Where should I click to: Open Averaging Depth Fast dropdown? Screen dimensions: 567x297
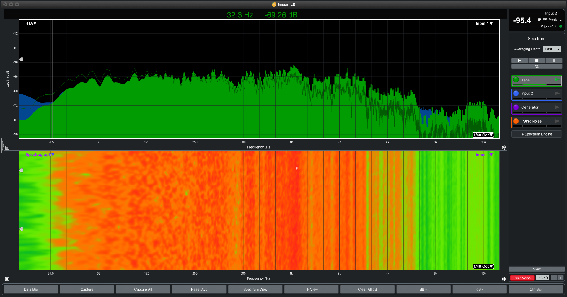552,49
